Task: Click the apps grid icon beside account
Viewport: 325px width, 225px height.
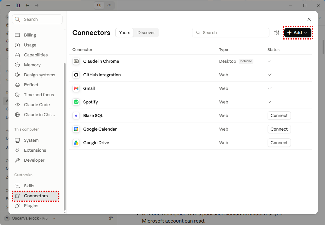Action: (111, 218)
